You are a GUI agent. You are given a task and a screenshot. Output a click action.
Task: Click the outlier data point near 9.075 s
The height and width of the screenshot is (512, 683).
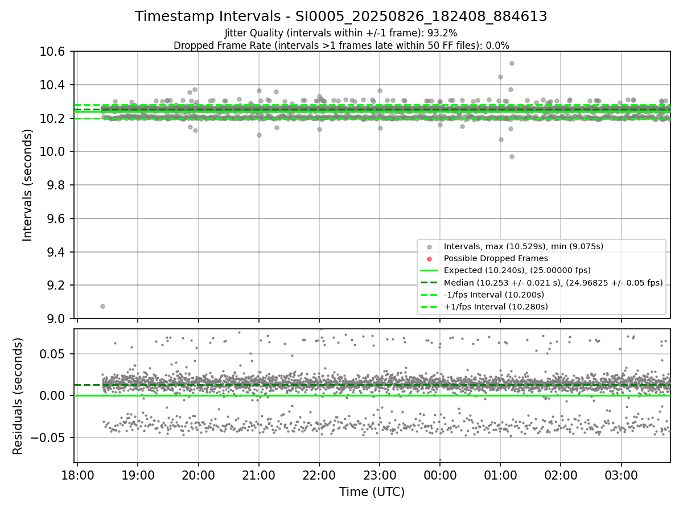[102, 306]
